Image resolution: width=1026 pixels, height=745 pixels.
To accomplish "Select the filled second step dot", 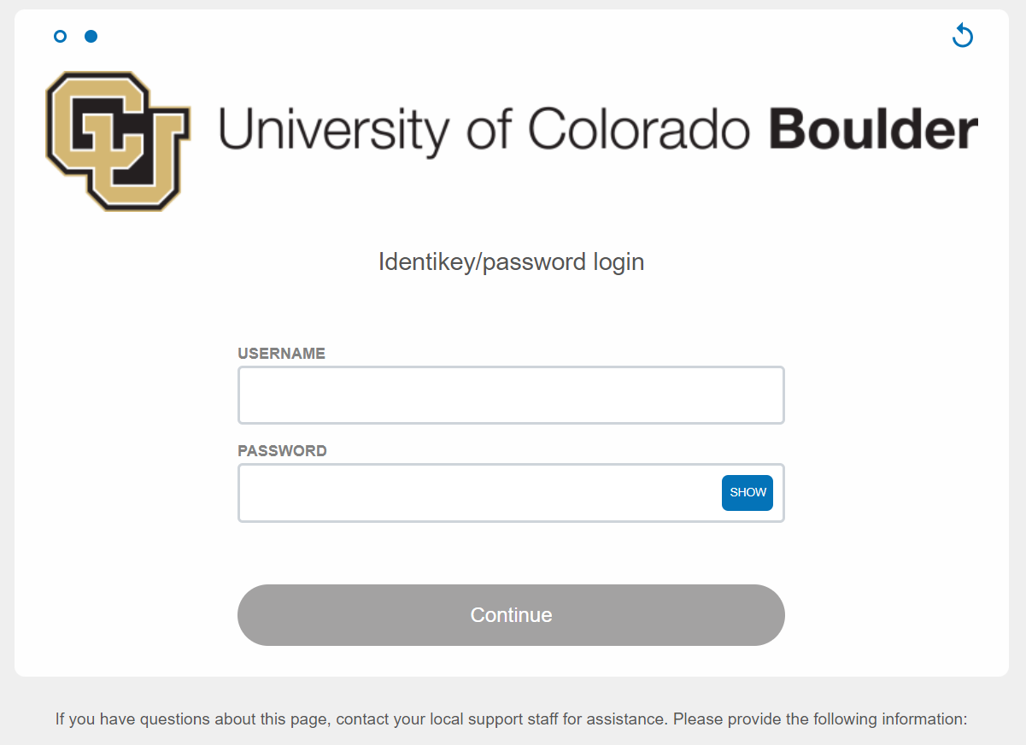I will [91, 36].
